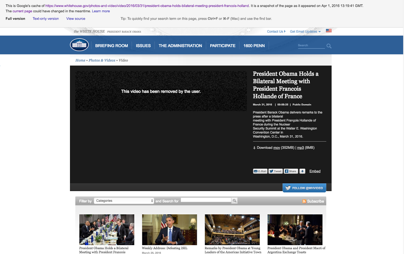Download the mov video file
Viewport: 404px width, 254px height.
tap(276, 148)
